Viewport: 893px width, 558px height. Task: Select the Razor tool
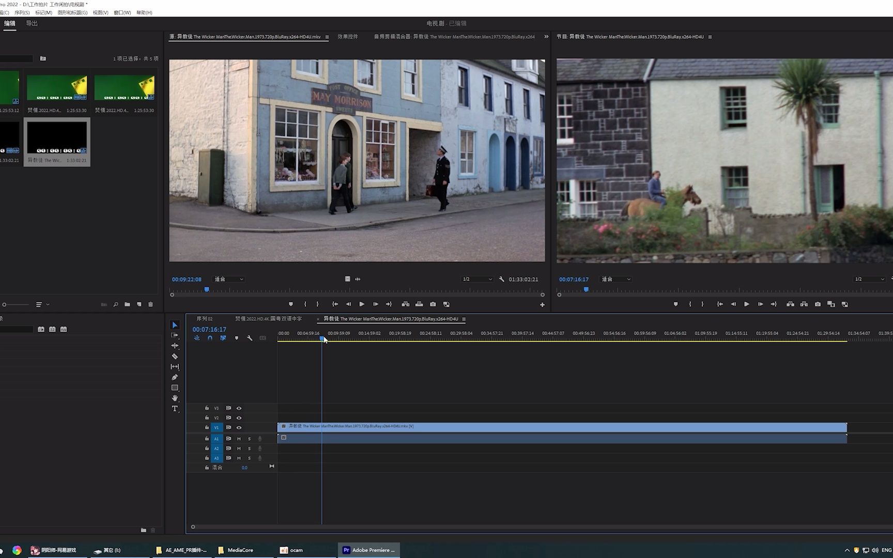click(175, 357)
